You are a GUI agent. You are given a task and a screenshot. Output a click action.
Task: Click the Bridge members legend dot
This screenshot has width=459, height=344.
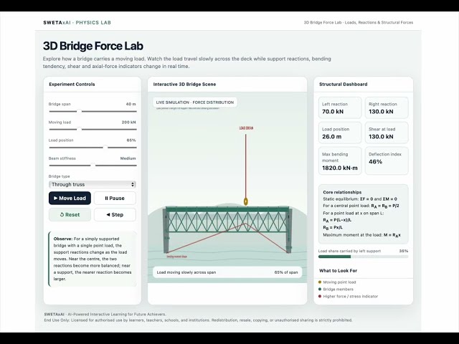click(320, 289)
